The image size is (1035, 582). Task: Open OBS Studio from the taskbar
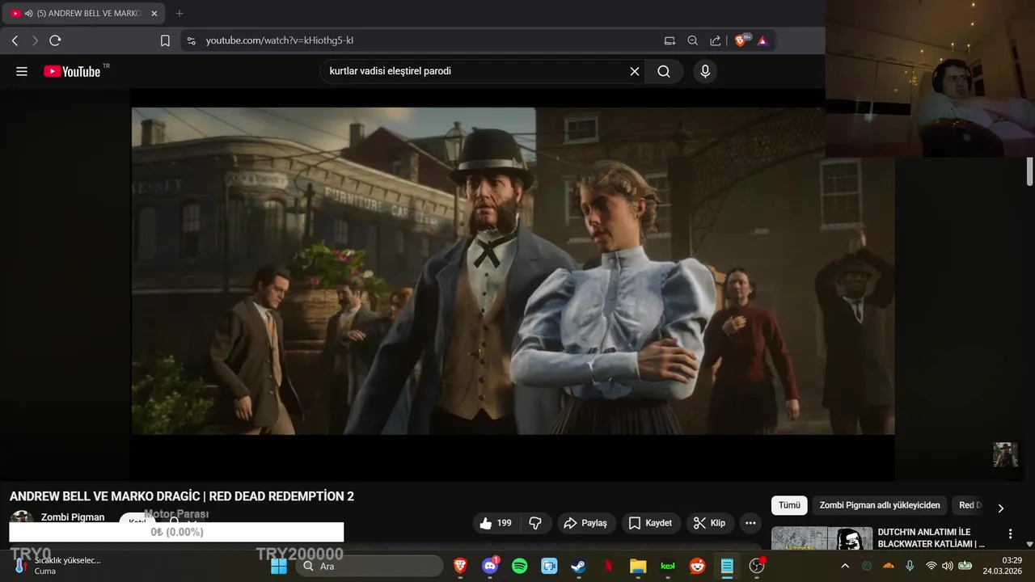pyautogui.click(x=757, y=567)
